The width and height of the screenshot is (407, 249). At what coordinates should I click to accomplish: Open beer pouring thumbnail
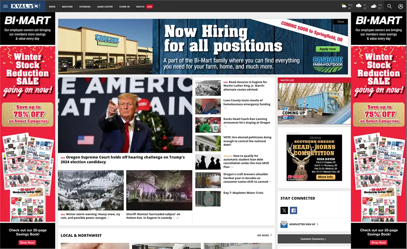coord(208,180)
